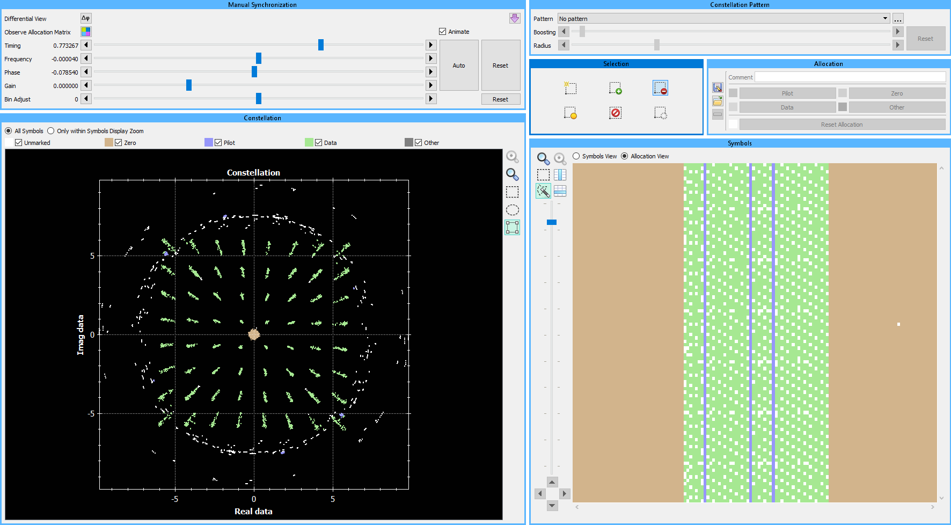This screenshot has width=951, height=525.
Task: Choose the add-to-selection tool with green plus
Action: click(x=615, y=87)
